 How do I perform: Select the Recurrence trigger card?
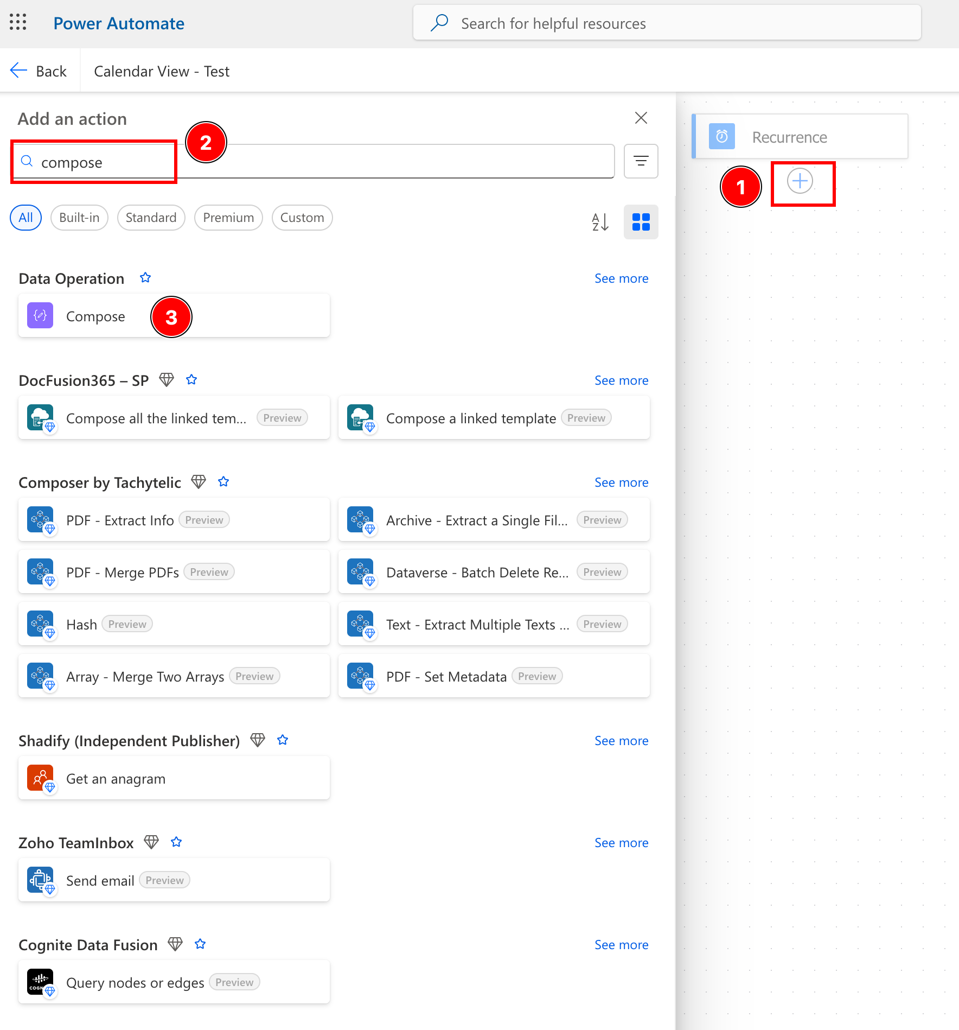[800, 136]
